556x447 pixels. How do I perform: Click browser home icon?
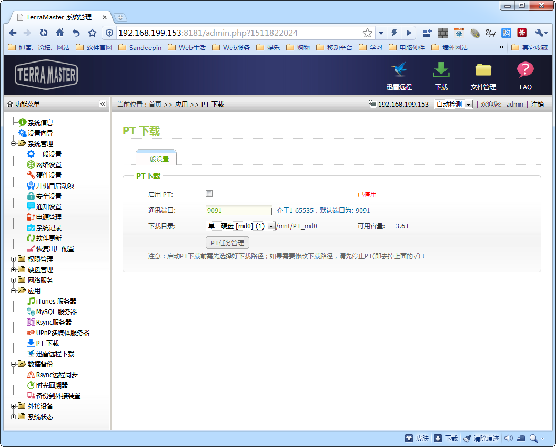tap(60, 33)
